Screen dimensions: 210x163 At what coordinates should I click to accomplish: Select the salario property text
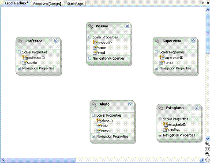(x=32, y=63)
